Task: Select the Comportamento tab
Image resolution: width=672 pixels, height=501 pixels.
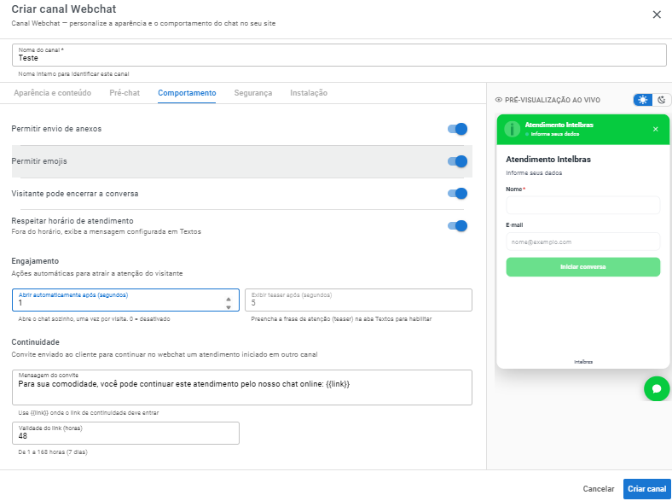Action: click(187, 93)
